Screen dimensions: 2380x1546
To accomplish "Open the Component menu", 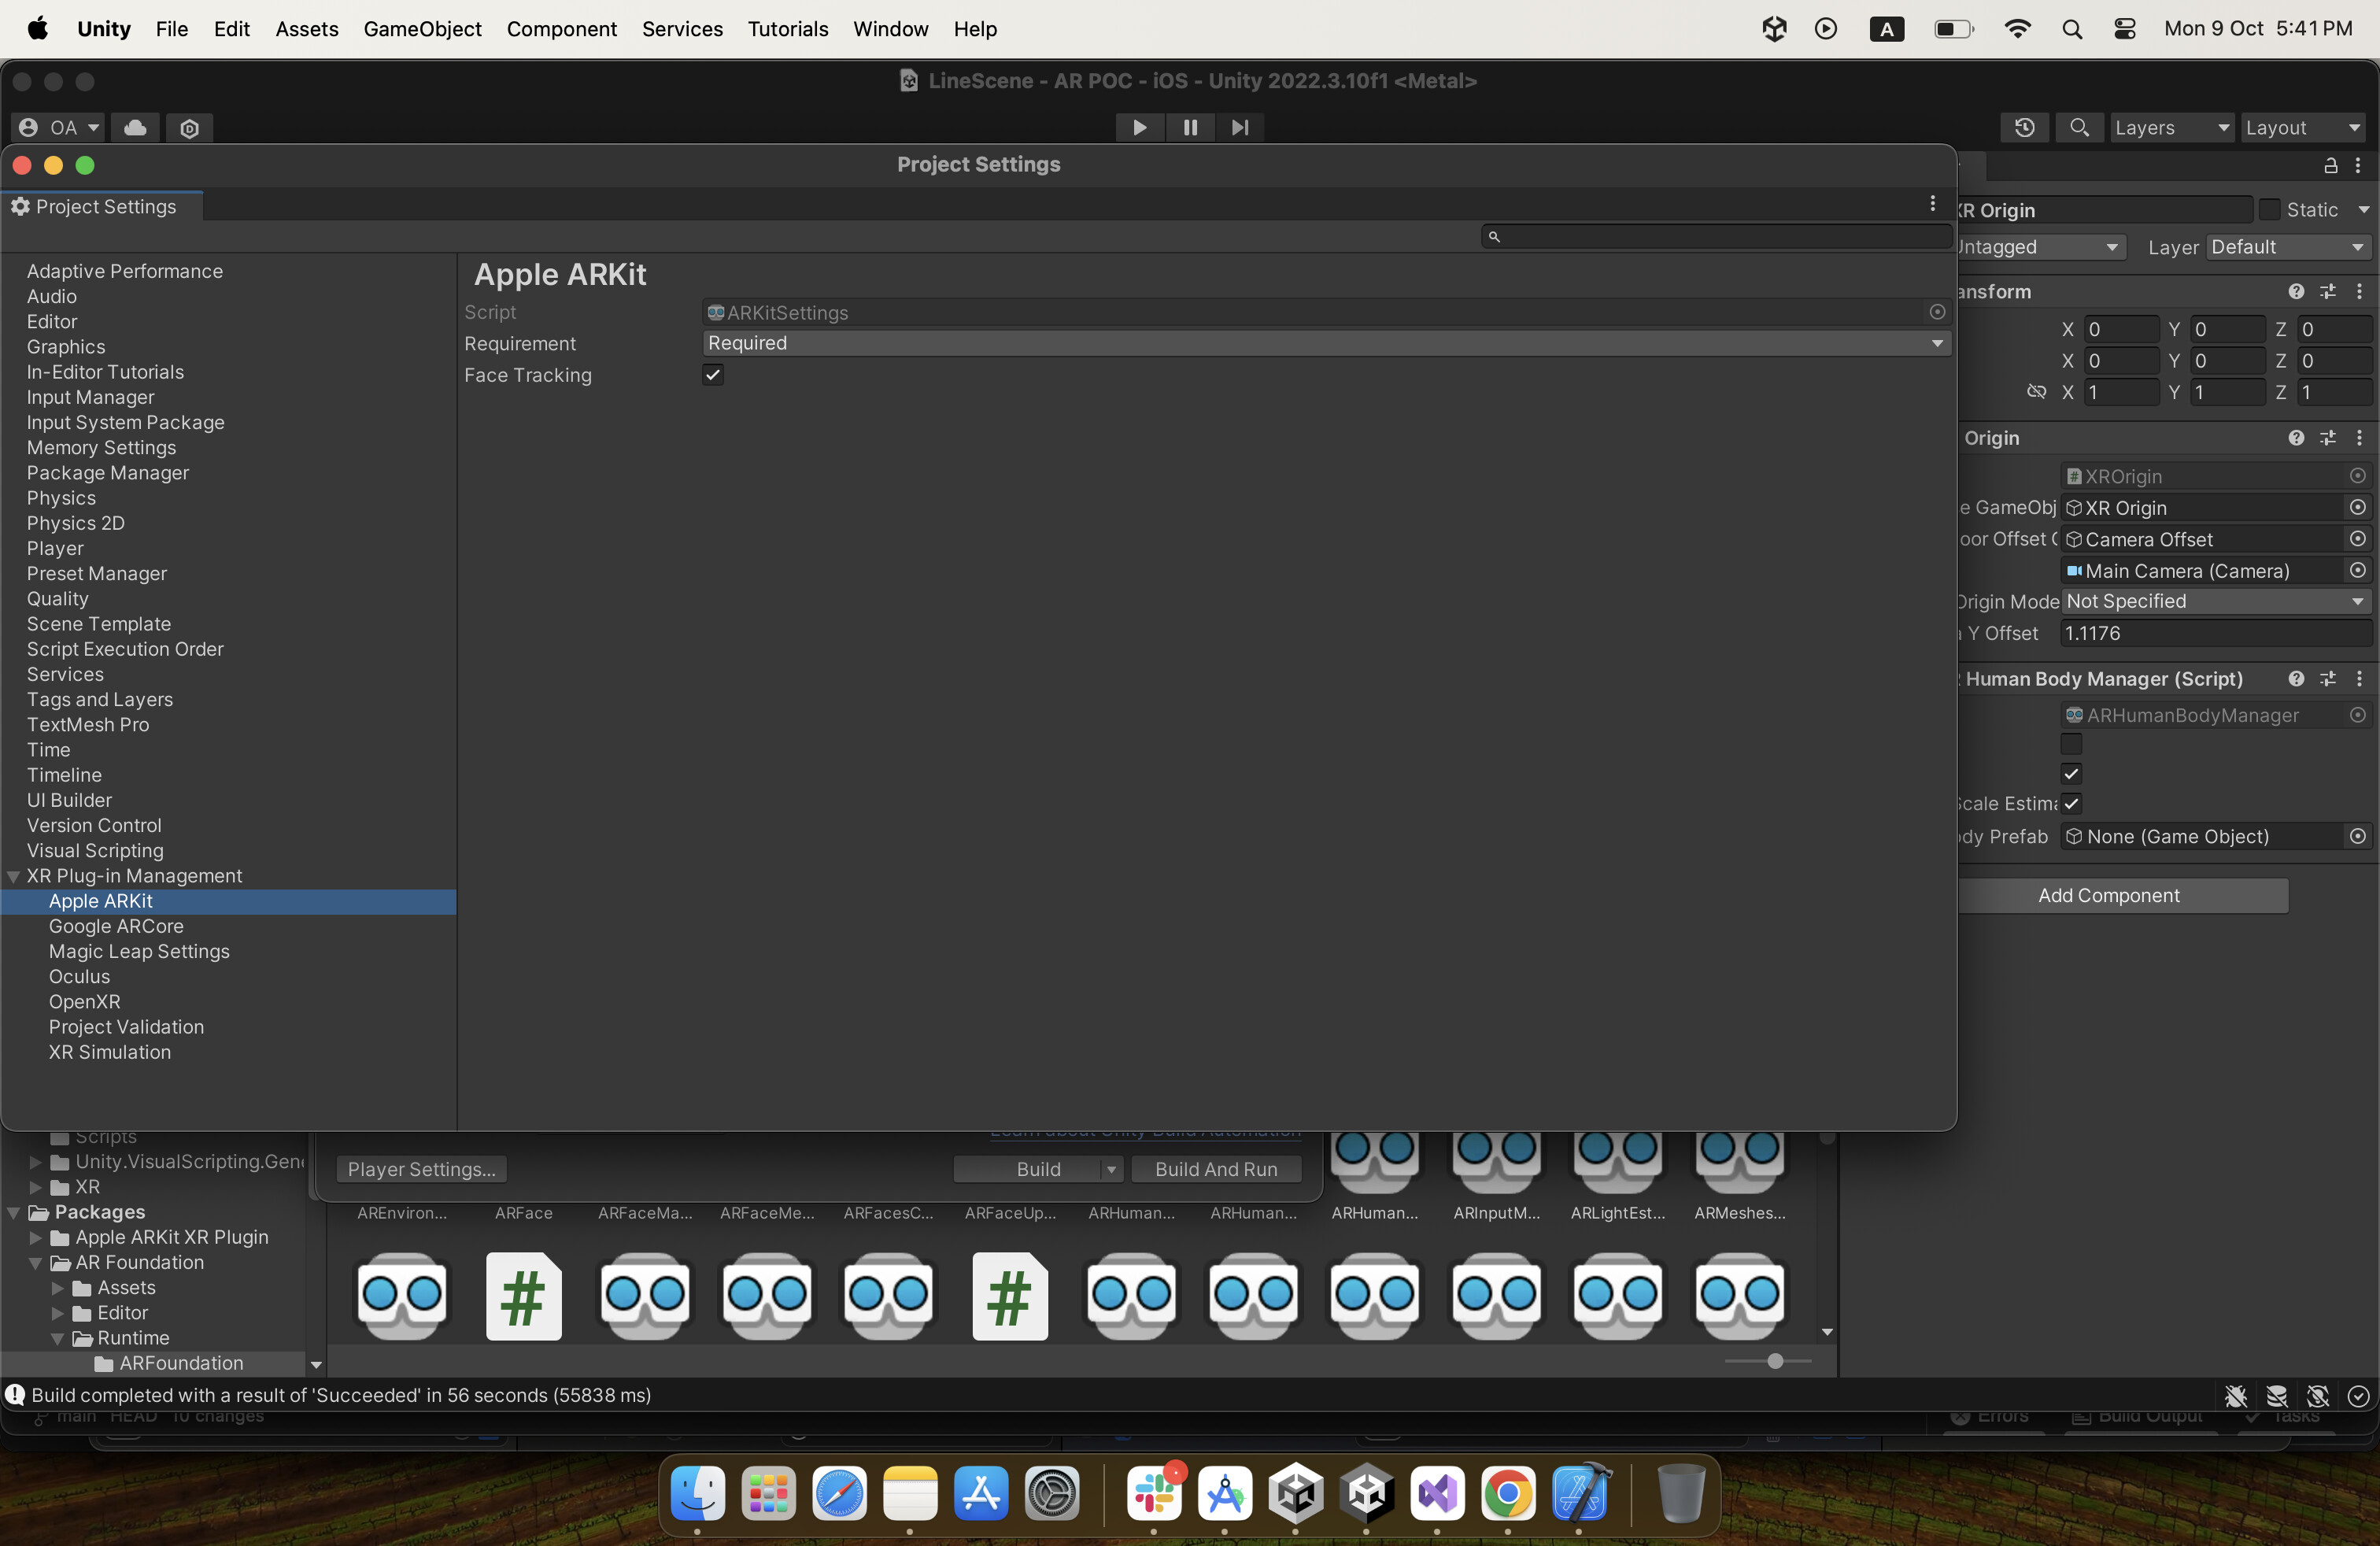I will tap(561, 29).
